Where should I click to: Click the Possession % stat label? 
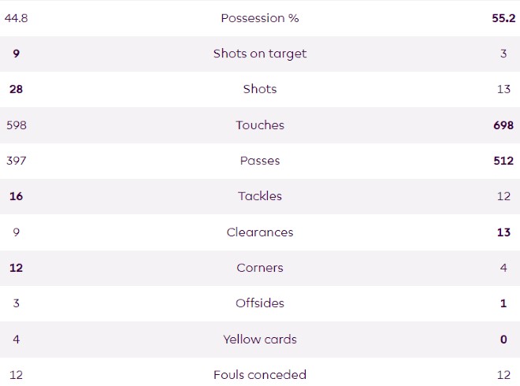259,18
